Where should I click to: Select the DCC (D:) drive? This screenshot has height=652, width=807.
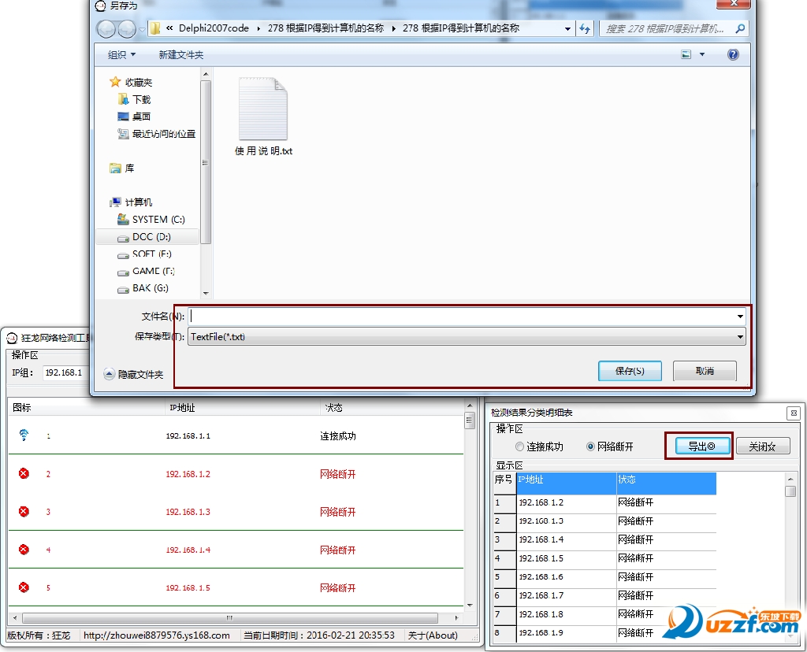[x=150, y=236]
